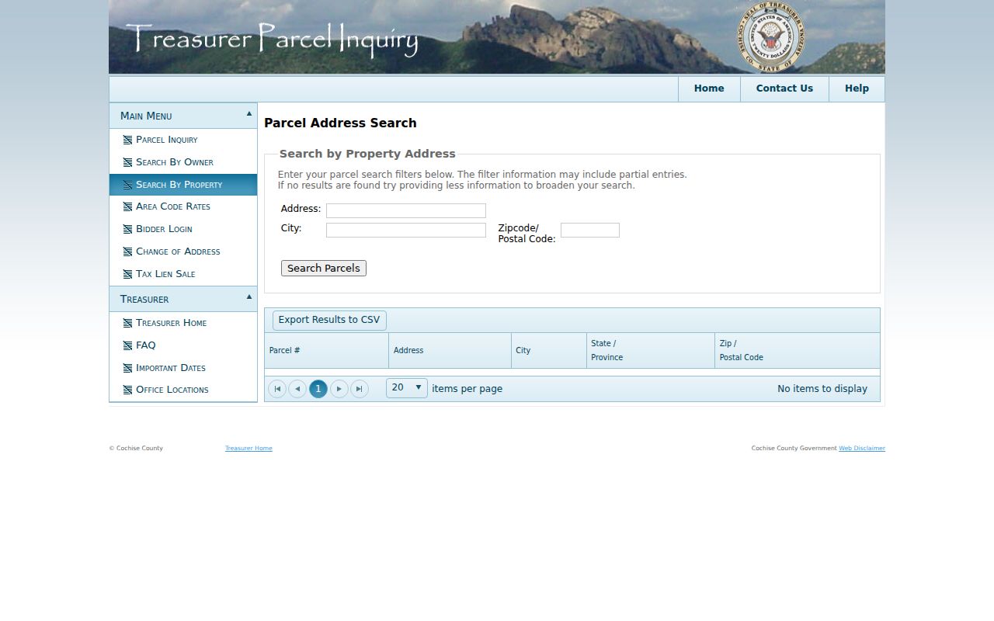This screenshot has width=994, height=621.
Task: Click the icon beside Bidder Login
Action: pyautogui.click(x=127, y=229)
